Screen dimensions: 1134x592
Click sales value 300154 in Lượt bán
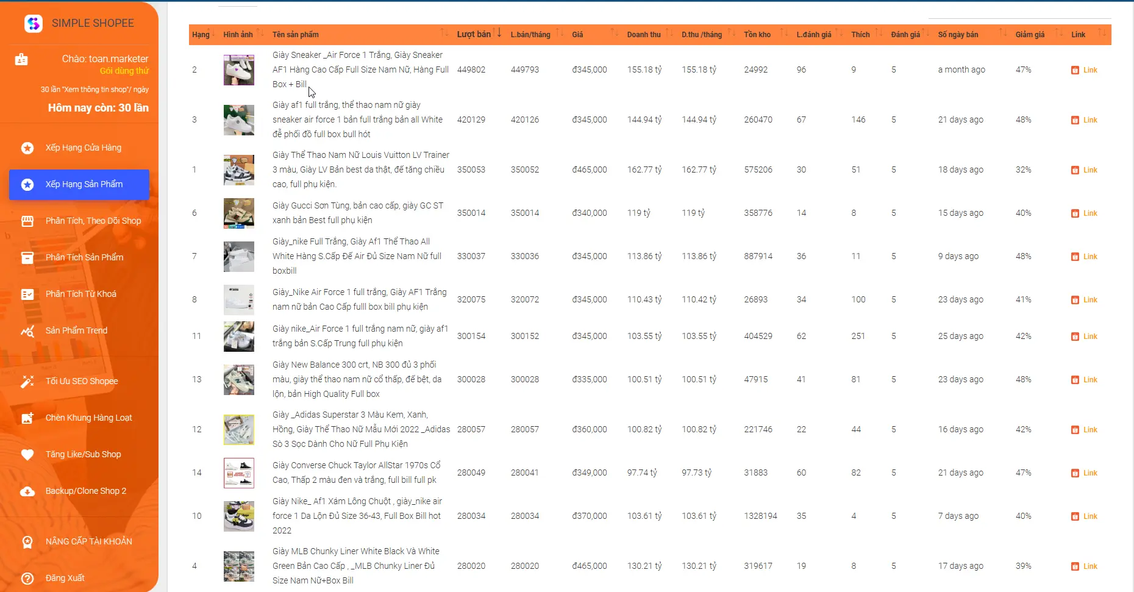471,336
